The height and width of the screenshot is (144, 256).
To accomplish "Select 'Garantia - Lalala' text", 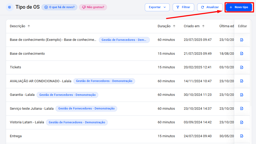I will [22, 95].
